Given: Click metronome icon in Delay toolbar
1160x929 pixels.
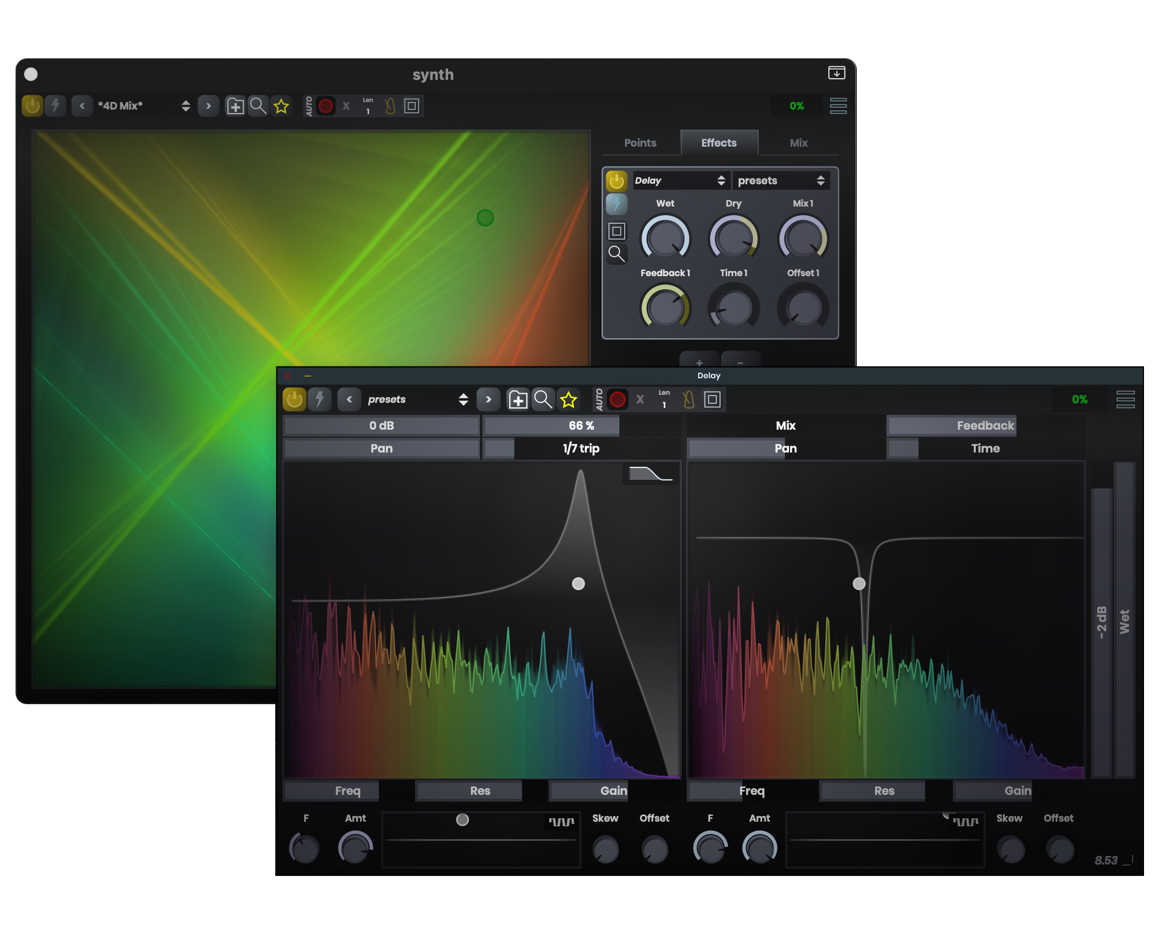Looking at the screenshot, I should [689, 399].
